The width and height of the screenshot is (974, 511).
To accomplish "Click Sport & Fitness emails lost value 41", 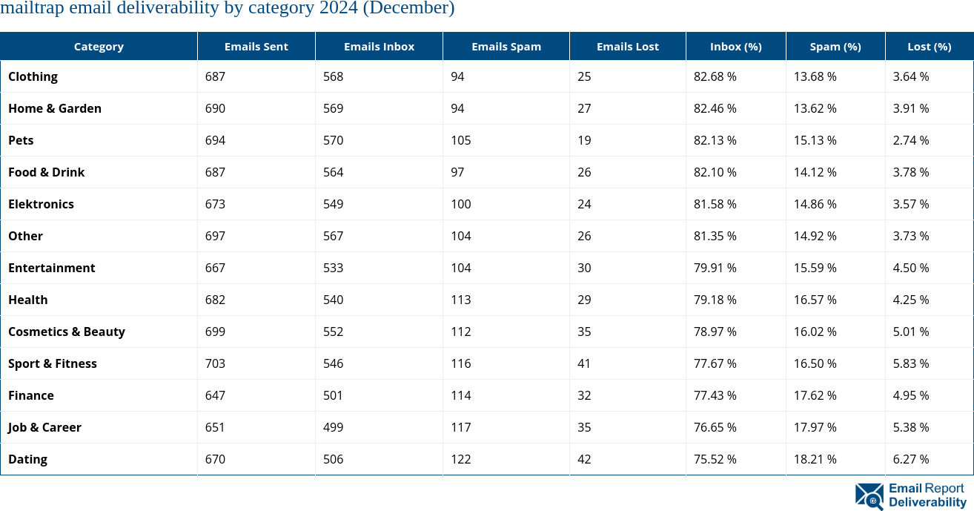I will [584, 363].
